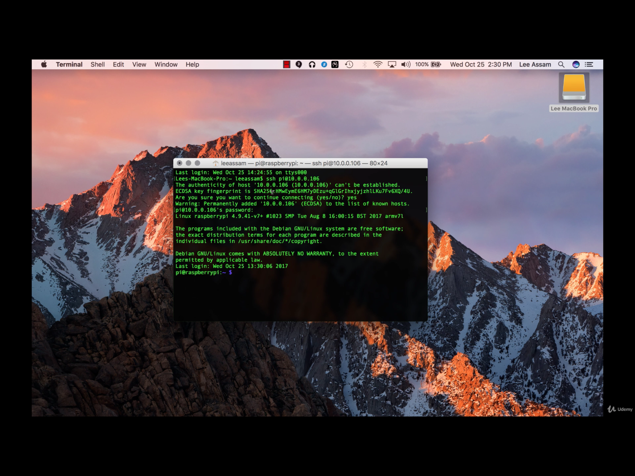Image resolution: width=635 pixels, height=476 pixels.
Task: Click the battery charging icon
Action: [436, 64]
